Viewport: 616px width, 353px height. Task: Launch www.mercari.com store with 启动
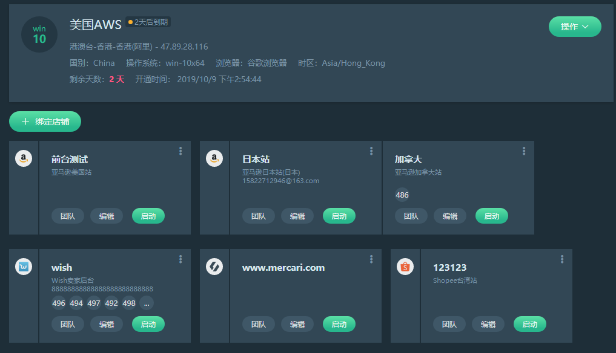339,325
